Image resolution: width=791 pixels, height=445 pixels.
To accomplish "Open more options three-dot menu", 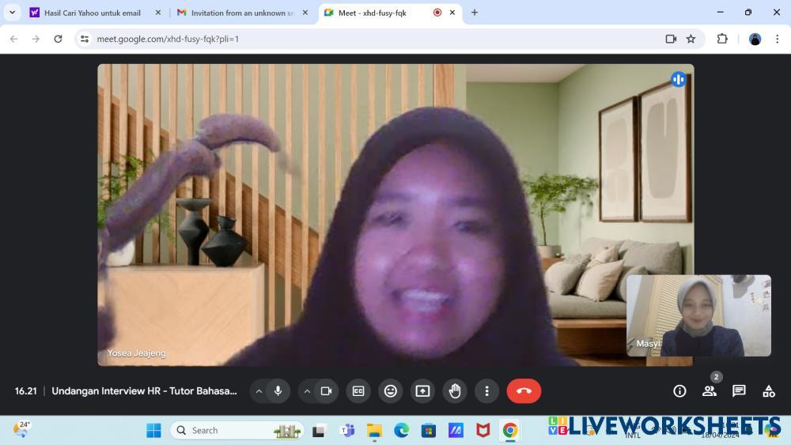I will pyautogui.click(x=486, y=391).
